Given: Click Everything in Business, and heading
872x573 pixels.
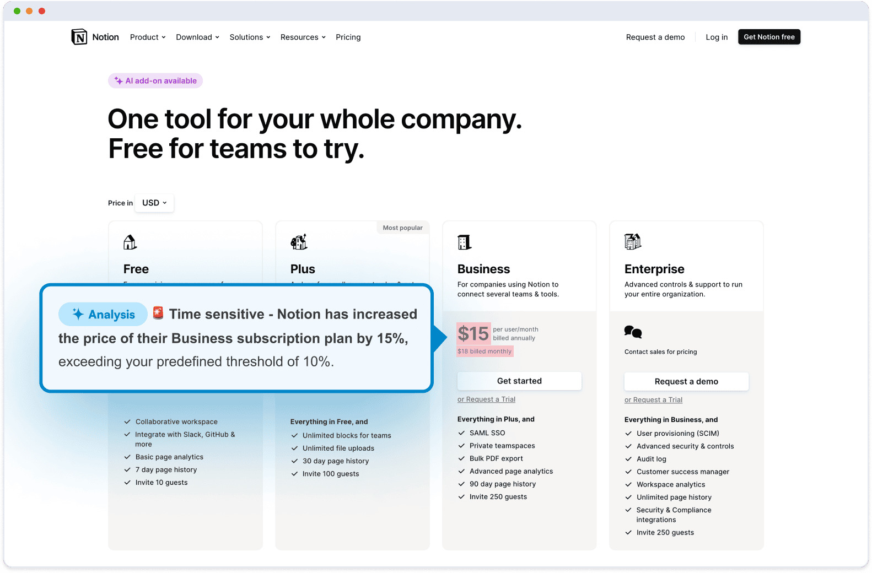Looking at the screenshot, I should tap(671, 419).
